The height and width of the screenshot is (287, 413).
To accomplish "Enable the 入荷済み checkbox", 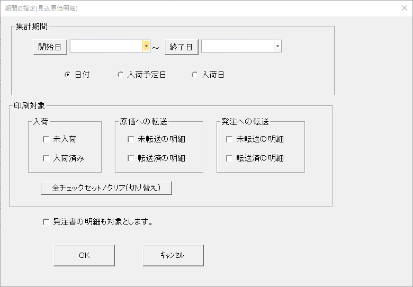I will 46,158.
